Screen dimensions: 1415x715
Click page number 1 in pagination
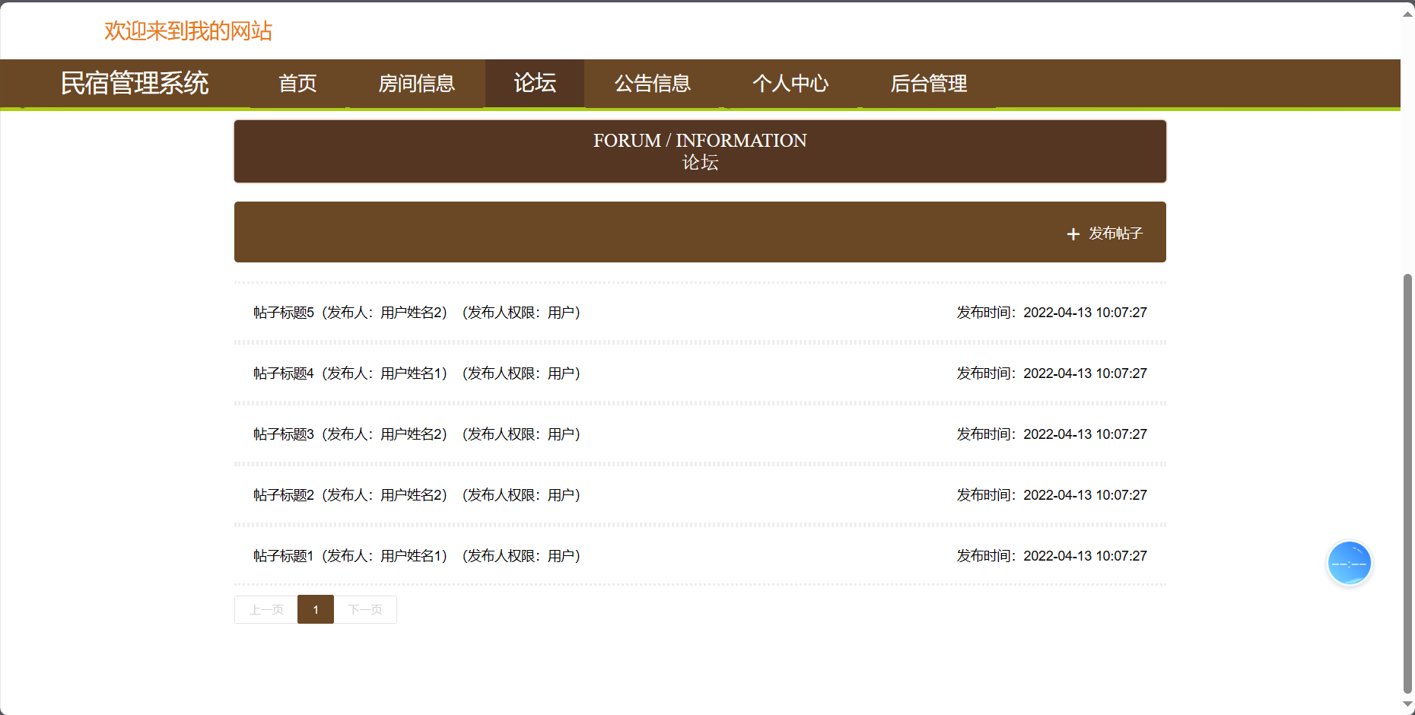316,609
